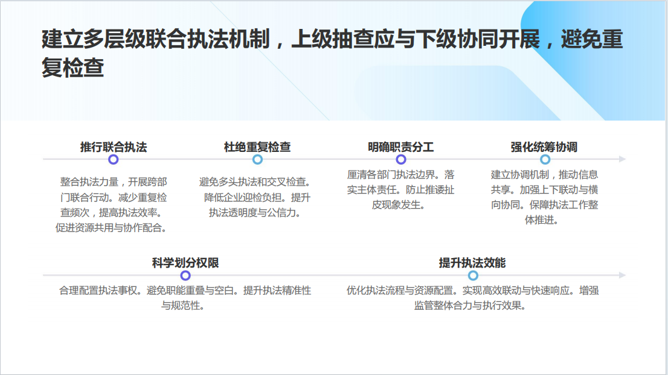Select the purple circle marker under 科学划分权限

click(x=185, y=276)
